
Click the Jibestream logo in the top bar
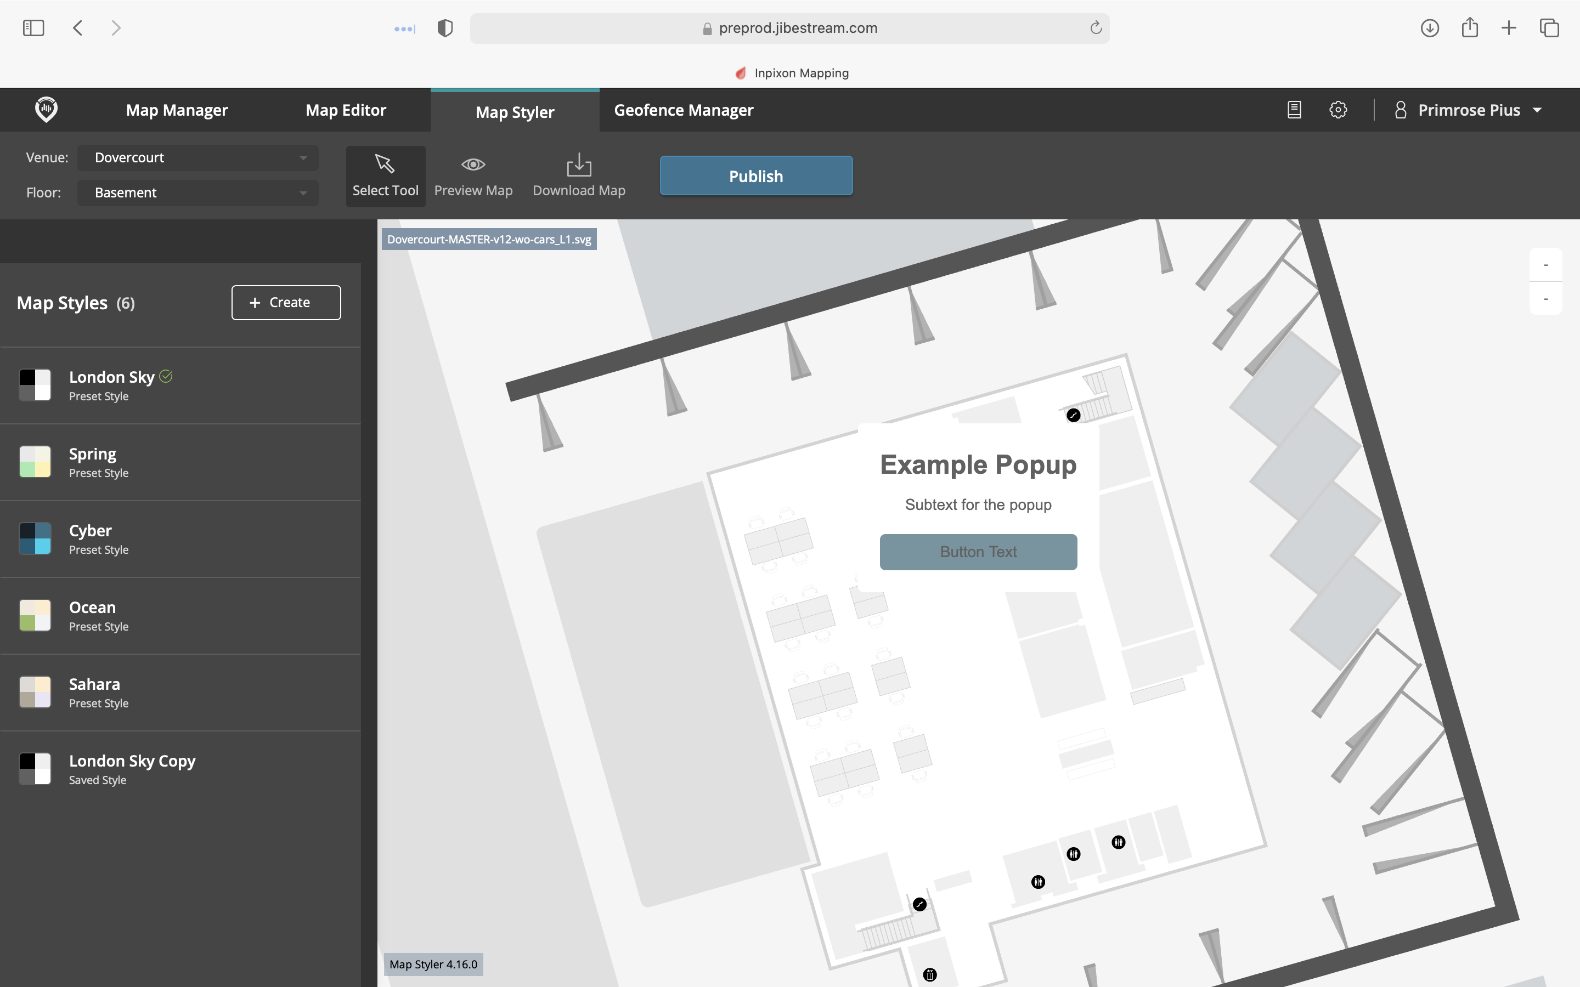[46, 110]
